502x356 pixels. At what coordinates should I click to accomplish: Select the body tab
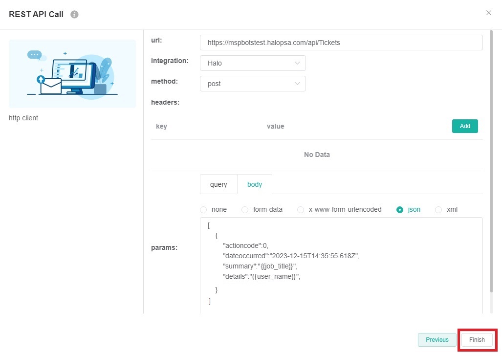click(x=255, y=184)
